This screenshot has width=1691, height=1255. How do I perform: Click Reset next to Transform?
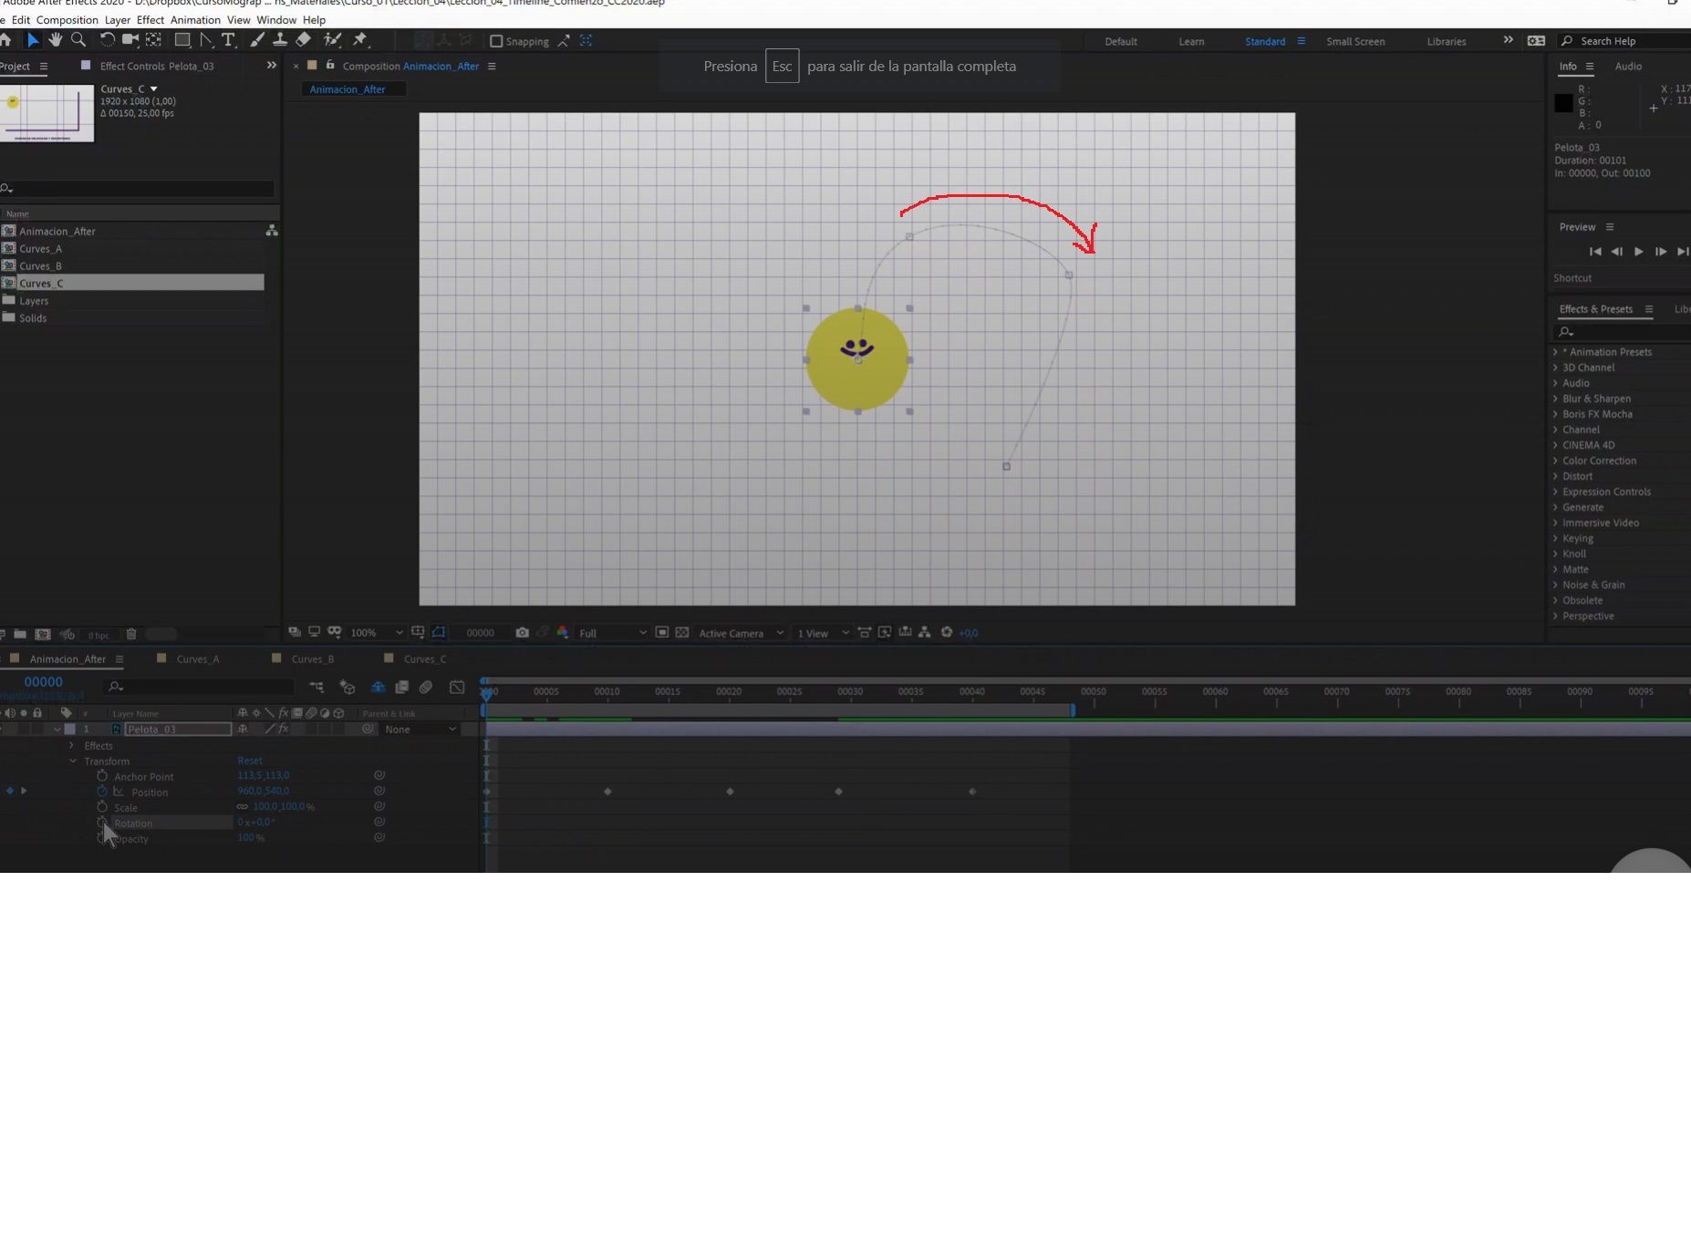(x=250, y=761)
